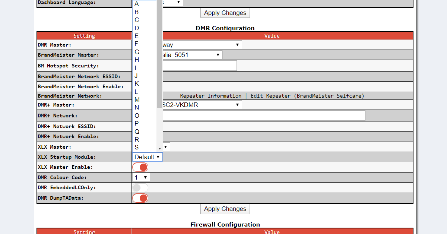Select module H from the open list
The image size is (447, 234).
(x=145, y=60)
